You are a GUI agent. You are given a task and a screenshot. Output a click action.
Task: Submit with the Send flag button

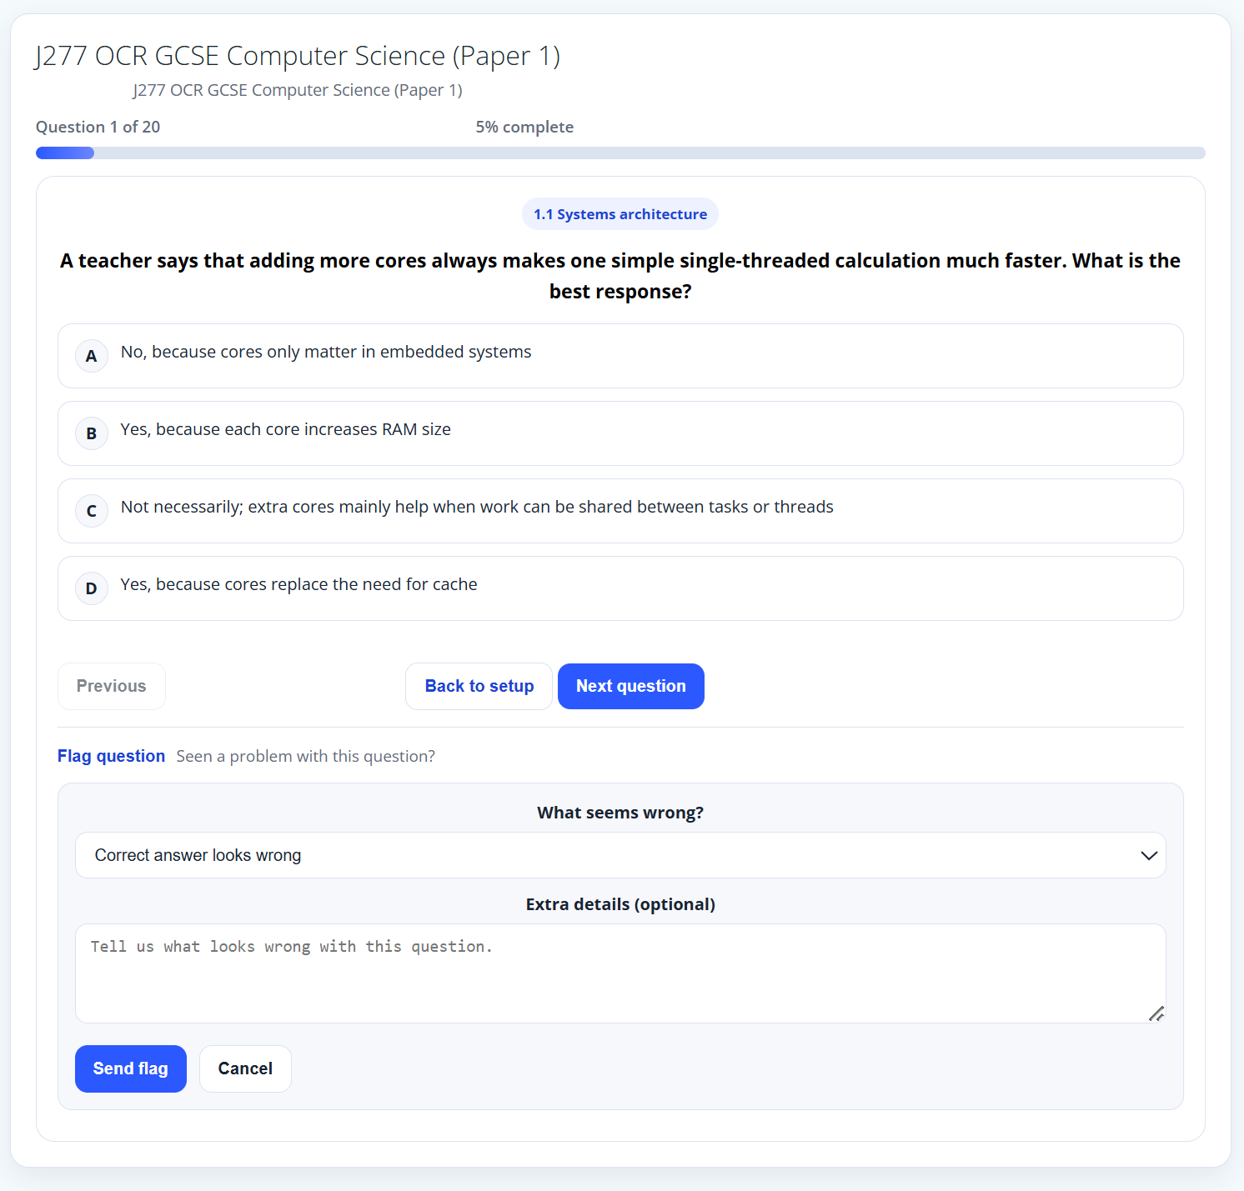pos(131,1068)
